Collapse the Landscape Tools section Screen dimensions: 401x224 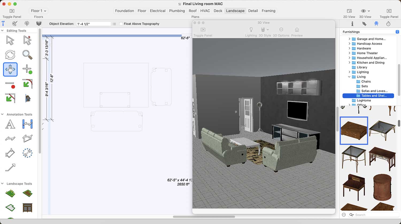coord(2,184)
